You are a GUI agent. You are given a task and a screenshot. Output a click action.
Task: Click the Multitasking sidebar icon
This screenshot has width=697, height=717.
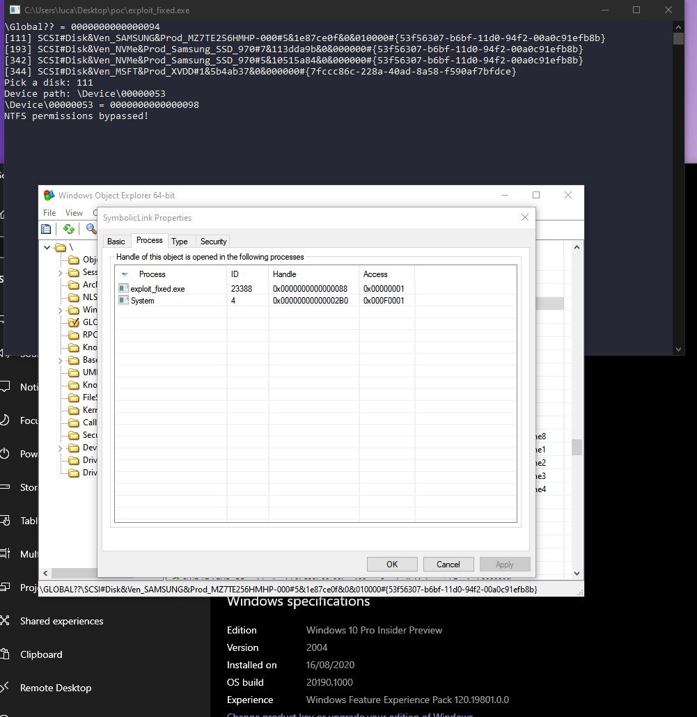5,553
